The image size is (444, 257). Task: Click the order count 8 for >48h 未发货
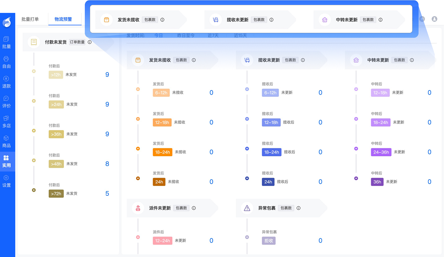click(107, 164)
